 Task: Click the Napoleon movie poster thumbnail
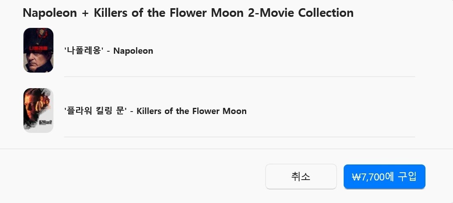[x=38, y=50]
